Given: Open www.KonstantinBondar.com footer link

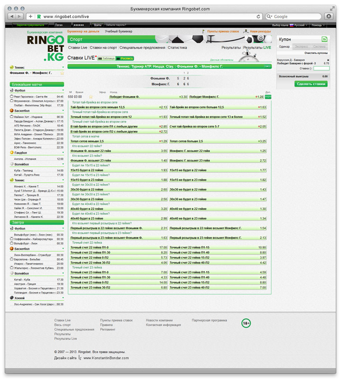Looking at the screenshot, I should tap(106, 358).
